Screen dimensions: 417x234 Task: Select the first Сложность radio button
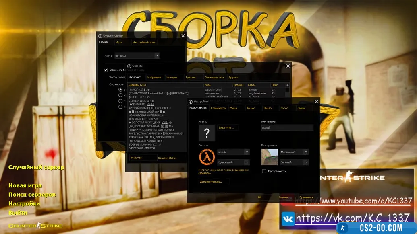pyautogui.click(x=120, y=90)
